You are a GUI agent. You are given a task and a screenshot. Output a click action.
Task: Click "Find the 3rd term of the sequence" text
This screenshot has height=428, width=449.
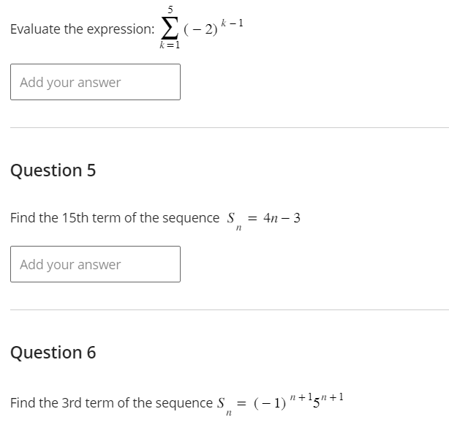pyautogui.click(x=111, y=403)
